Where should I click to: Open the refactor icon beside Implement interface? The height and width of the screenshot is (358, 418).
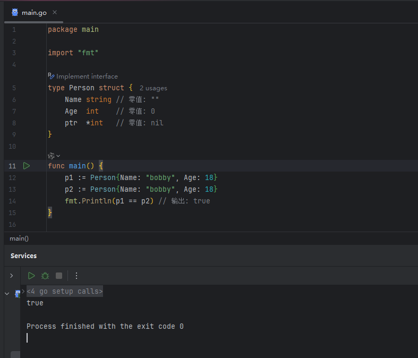51,76
